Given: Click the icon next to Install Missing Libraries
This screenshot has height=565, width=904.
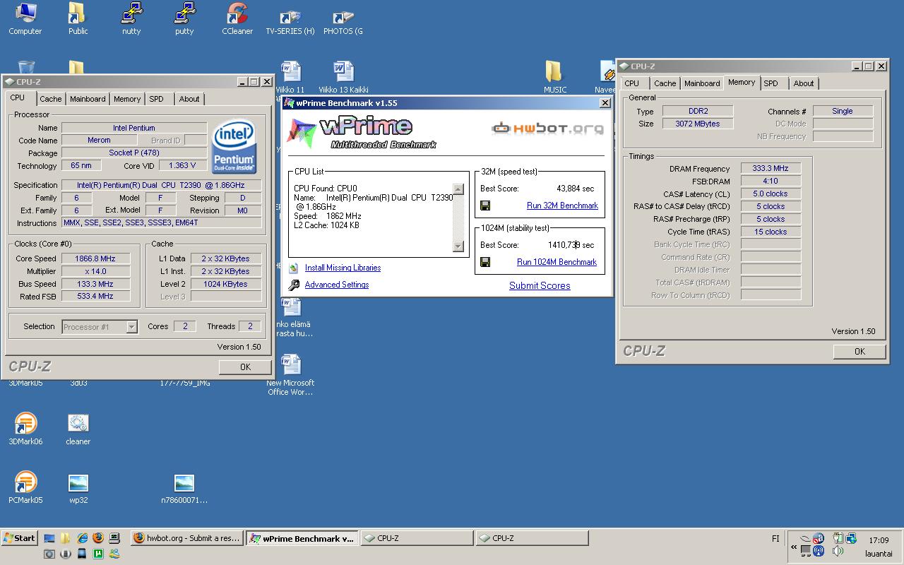Looking at the screenshot, I should (x=294, y=268).
